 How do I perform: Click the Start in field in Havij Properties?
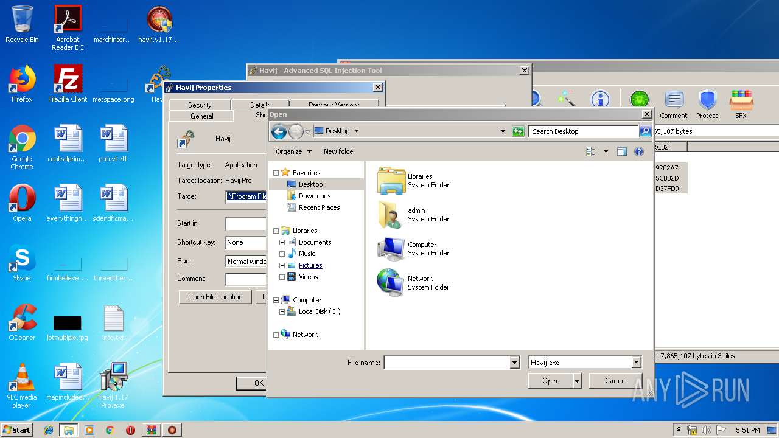246,224
